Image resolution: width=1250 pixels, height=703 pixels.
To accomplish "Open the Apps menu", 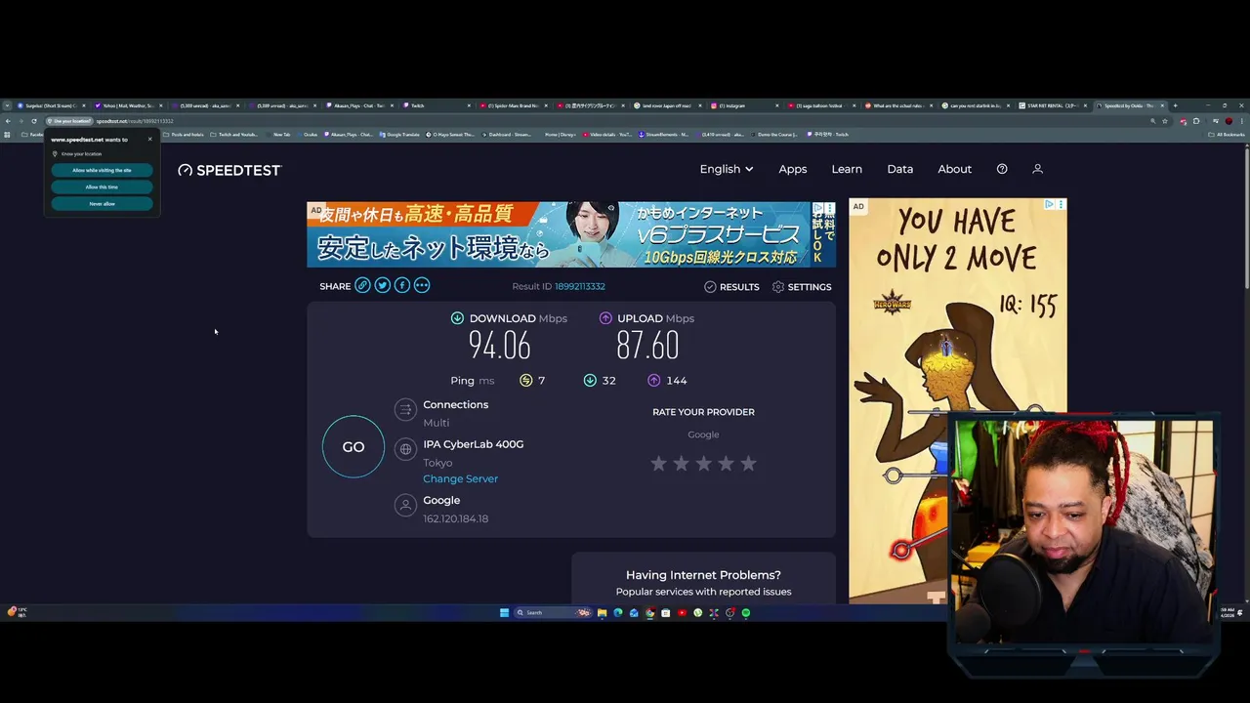I will [793, 169].
